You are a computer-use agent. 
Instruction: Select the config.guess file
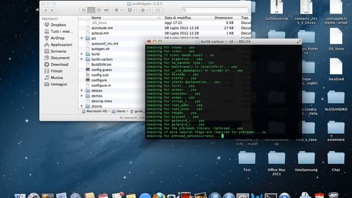101,70
